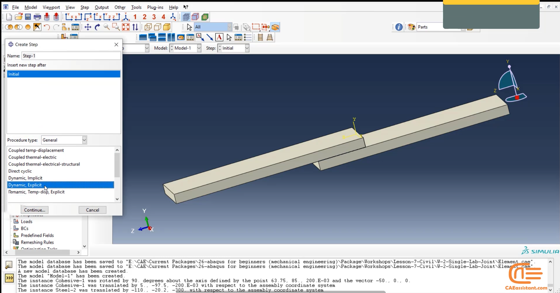Click the step Name input field

coord(71,56)
